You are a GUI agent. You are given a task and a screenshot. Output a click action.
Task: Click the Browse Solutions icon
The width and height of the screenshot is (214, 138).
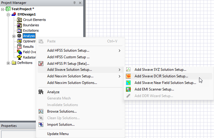pos(41,111)
